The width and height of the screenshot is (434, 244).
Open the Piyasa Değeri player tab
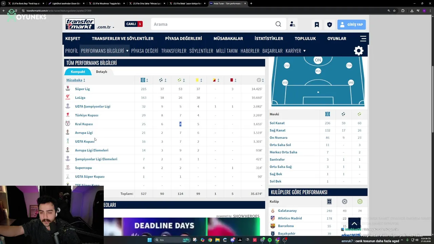[145, 51]
